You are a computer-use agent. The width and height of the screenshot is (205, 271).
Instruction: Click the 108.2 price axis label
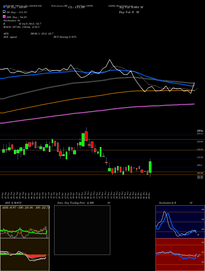[200, 165]
